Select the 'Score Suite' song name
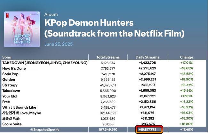208x134 pixels. pyautogui.click(x=12, y=124)
